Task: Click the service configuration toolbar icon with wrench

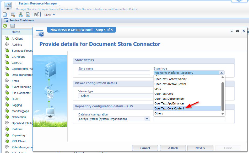Action: [x=13, y=15]
